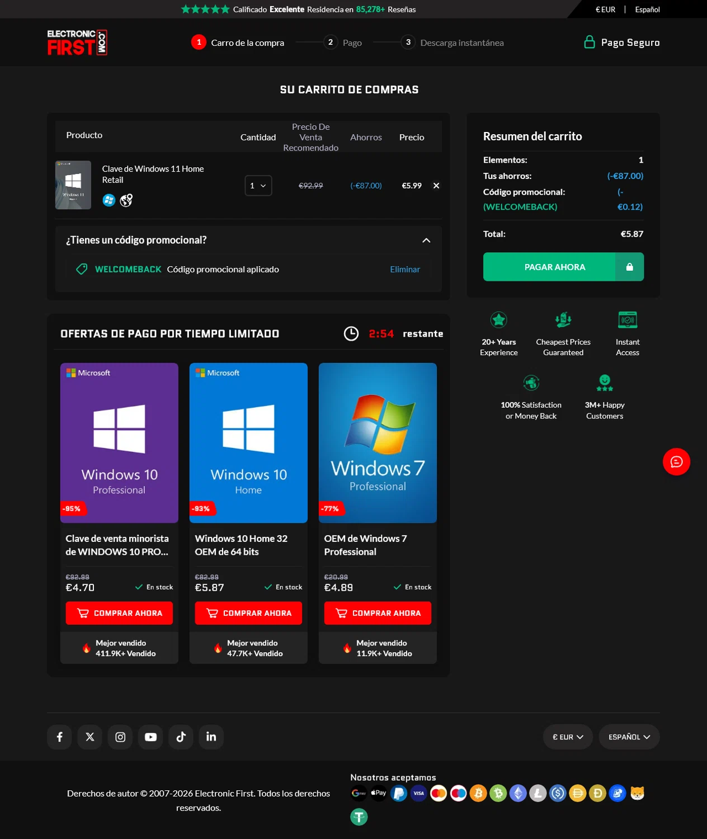
Task: Click the global region icon under product name
Action: click(x=126, y=200)
